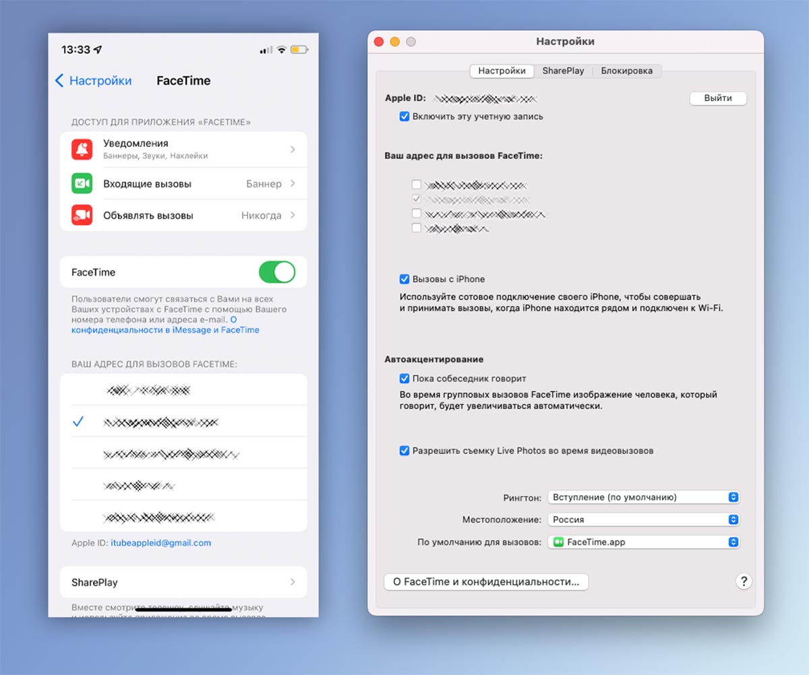Viewport: 809px width, 675px height.
Task: Open 'По умолчанию для вызовов' dropdown
Action: coord(644,542)
